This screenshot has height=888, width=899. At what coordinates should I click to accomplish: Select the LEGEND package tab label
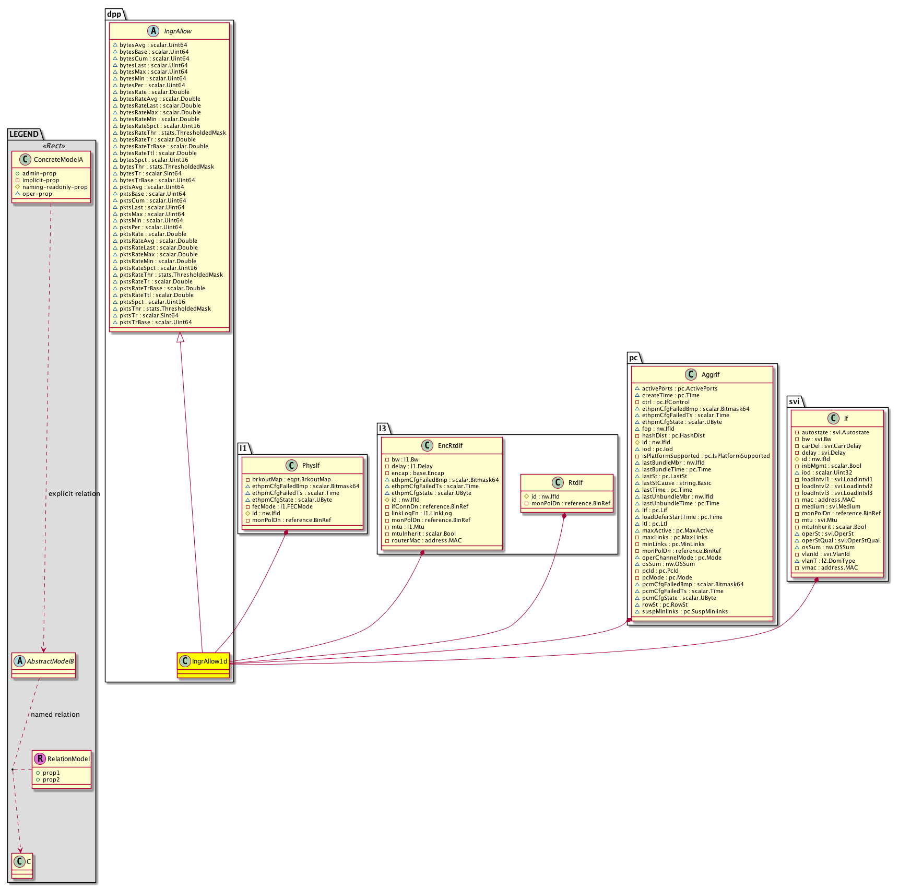[24, 134]
